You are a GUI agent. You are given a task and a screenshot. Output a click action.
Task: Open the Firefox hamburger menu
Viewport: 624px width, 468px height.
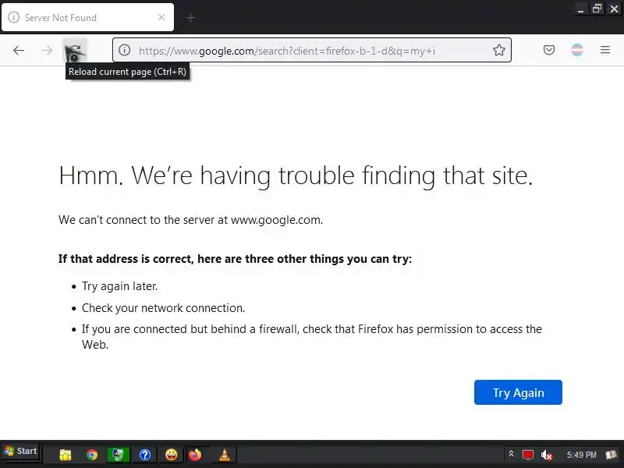coord(605,50)
